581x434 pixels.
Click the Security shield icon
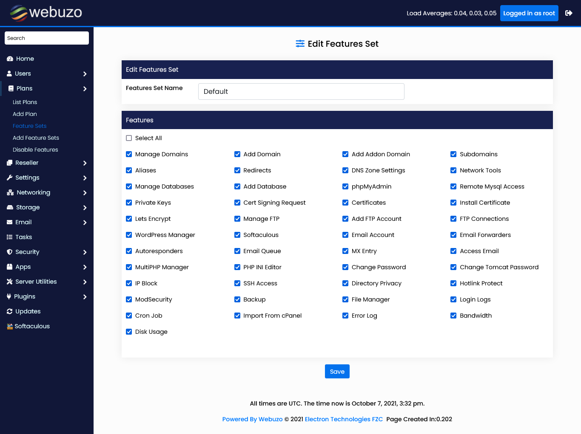[x=9, y=252]
